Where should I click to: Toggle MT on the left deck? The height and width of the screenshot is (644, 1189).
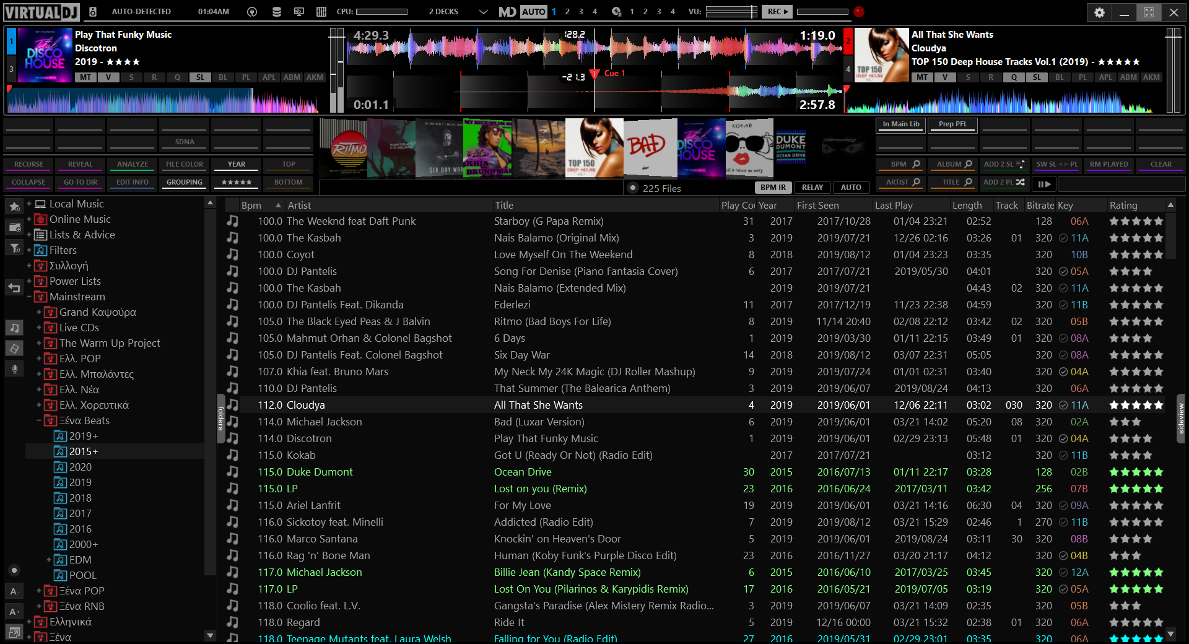click(x=85, y=77)
